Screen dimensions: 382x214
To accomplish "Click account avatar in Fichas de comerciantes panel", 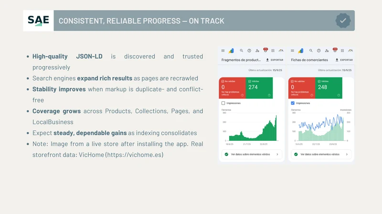I will click(350, 51).
